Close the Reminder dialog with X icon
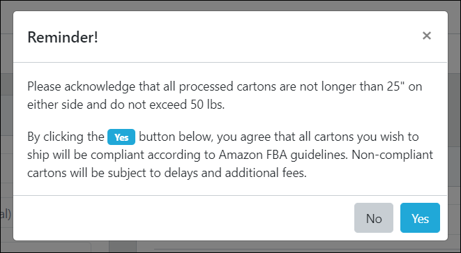The width and height of the screenshot is (461, 253). [427, 36]
